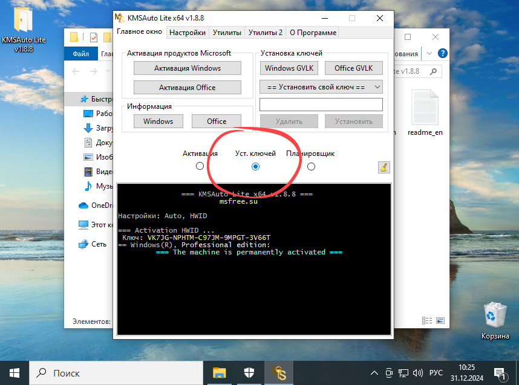
Task: Open Microsoft Store from the taskbar
Action: coord(248,372)
